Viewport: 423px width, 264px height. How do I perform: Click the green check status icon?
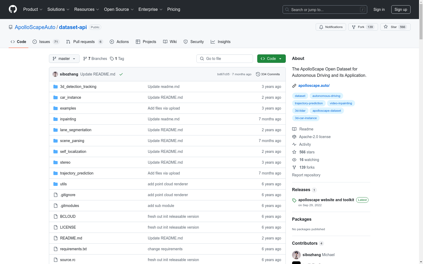(x=121, y=74)
